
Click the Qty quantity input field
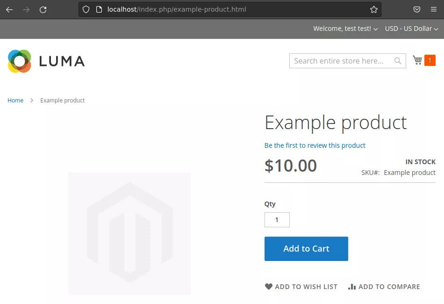point(277,220)
